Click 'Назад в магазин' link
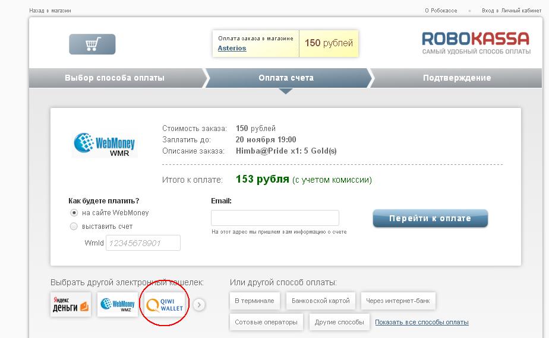Image resolution: width=549 pixels, height=338 pixels. pos(50,11)
